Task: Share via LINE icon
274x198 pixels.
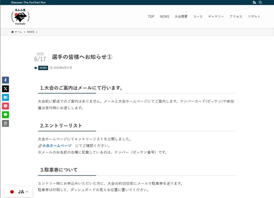Action: [5, 115]
